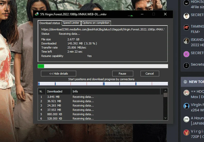Open the Options on completion tab

[x=96, y=23]
